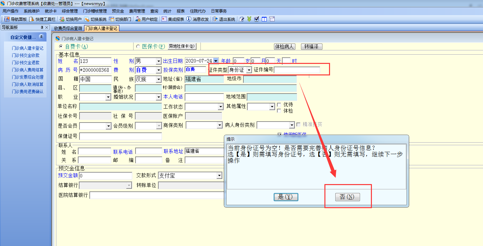Open the 交款形式 payment method dropdown
This screenshot has width=483, height=246.
[x=219, y=176]
